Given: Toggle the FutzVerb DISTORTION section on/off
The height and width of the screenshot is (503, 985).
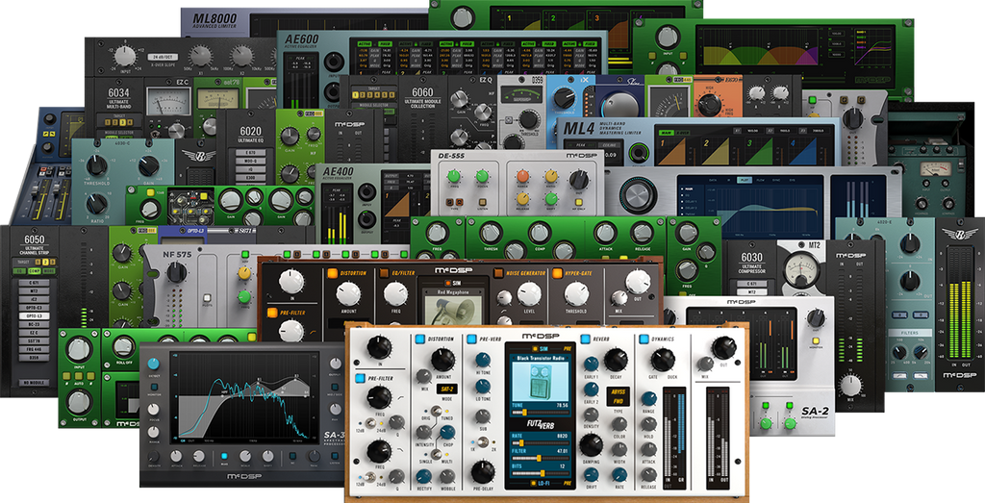Looking at the screenshot, I should [x=419, y=340].
